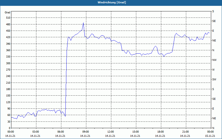Image resolution: width=222 pixels, height=139 pixels.
Task: Click the 420 y-axis value
Action: coord(8,37)
